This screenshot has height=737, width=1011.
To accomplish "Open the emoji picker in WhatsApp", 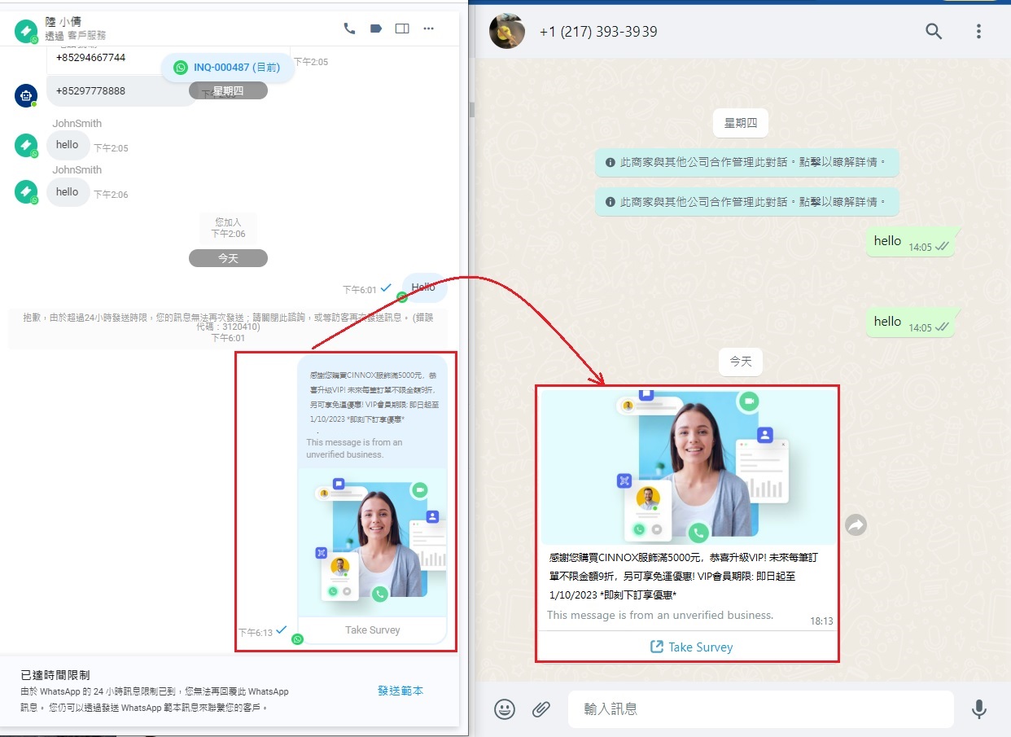I will pos(505,709).
